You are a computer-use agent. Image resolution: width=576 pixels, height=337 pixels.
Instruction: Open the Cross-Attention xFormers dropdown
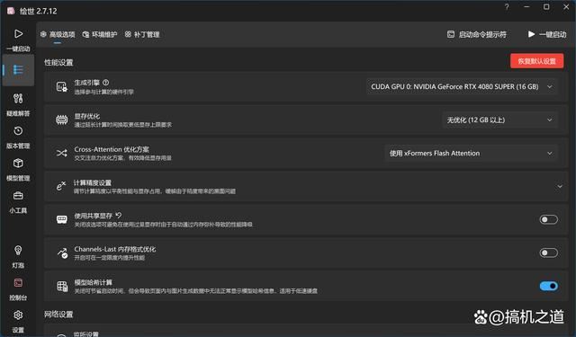click(471, 153)
